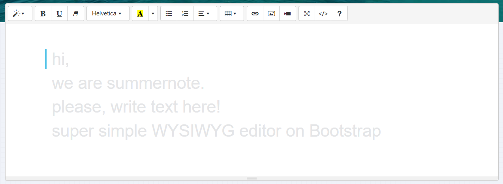
Task: Switch to code view
Action: (323, 13)
